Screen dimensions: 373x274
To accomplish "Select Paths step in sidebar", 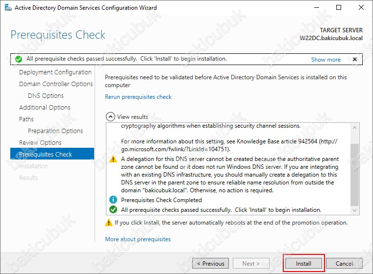I will point(26,119).
